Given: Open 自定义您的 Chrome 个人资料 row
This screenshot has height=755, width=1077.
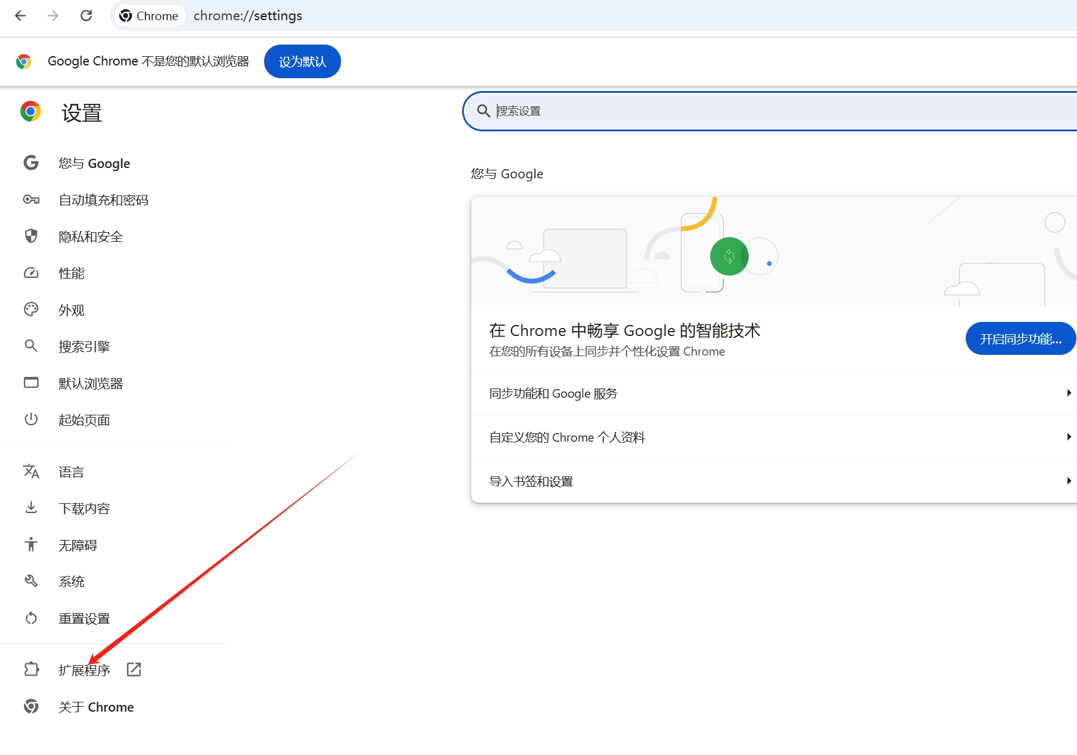Looking at the screenshot, I should (x=774, y=437).
